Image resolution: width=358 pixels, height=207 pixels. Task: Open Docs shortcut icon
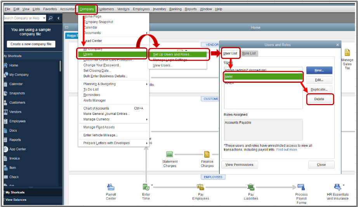tap(5, 130)
